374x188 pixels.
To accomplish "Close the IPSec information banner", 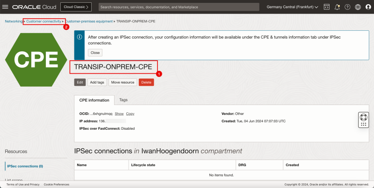I will (95, 53).
